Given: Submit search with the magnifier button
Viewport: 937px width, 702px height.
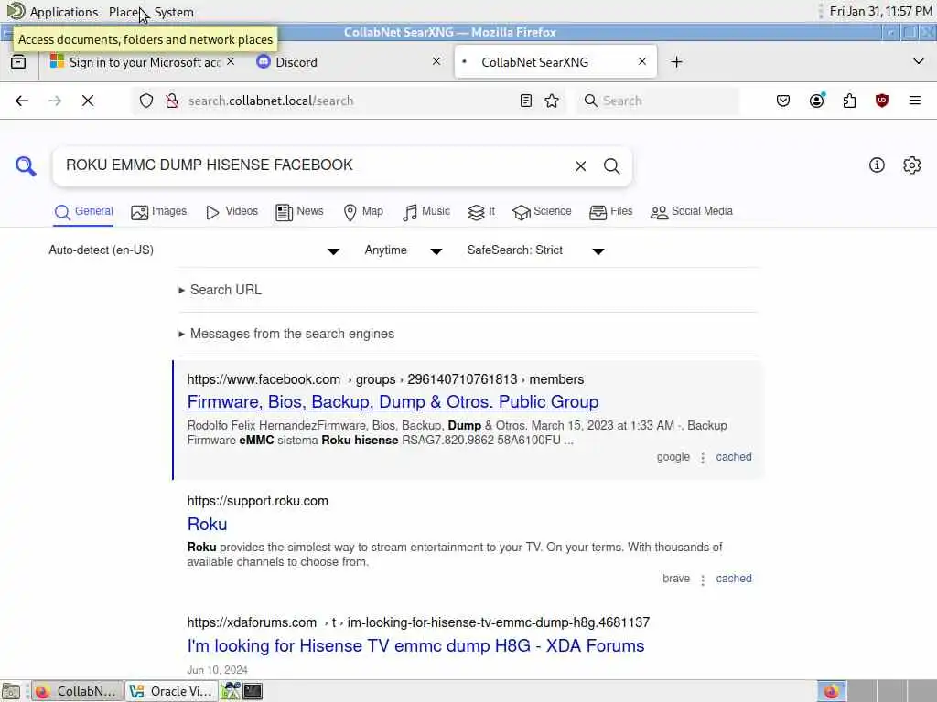Looking at the screenshot, I should tap(611, 166).
